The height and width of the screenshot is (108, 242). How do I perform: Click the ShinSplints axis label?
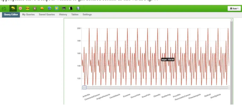(216, 96)
